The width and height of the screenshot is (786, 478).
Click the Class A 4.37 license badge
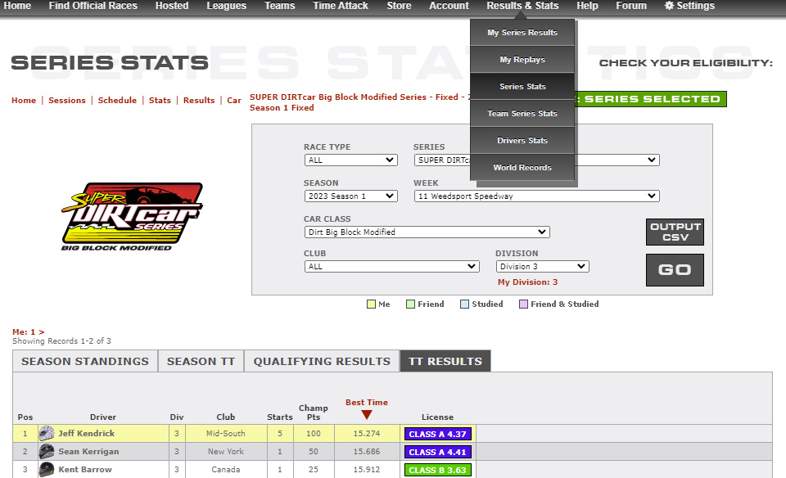438,434
